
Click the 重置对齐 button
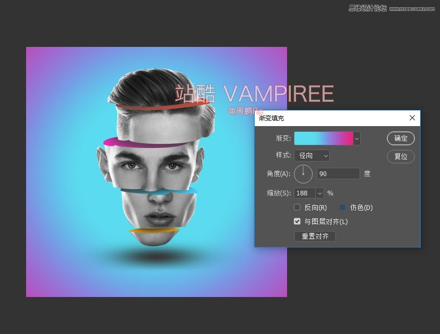tap(315, 236)
